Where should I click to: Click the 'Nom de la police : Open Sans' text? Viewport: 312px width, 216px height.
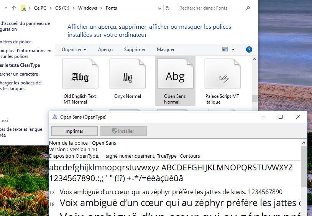[82, 143]
